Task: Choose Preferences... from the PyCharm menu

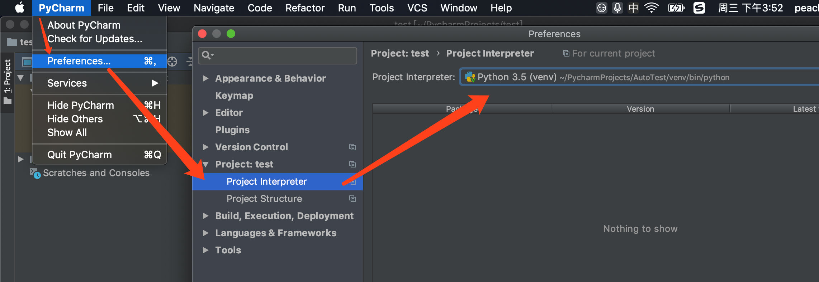Action: point(79,61)
